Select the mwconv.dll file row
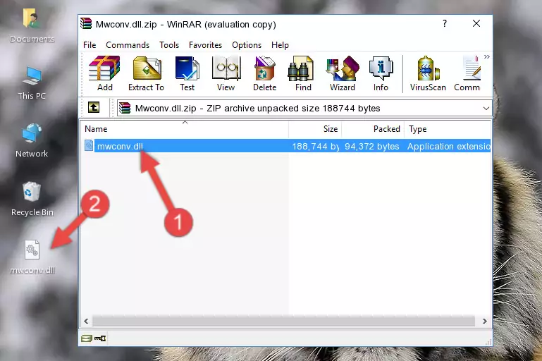 [x=286, y=146]
